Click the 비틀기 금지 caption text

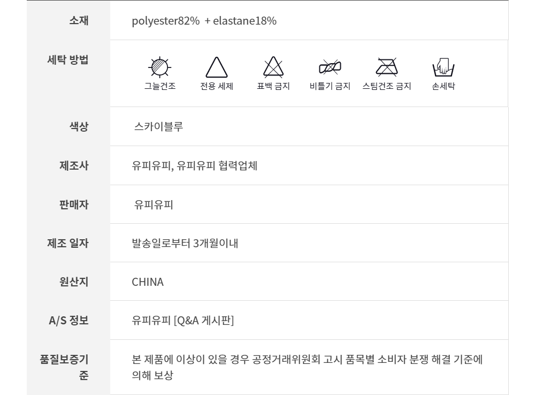pyautogui.click(x=330, y=86)
